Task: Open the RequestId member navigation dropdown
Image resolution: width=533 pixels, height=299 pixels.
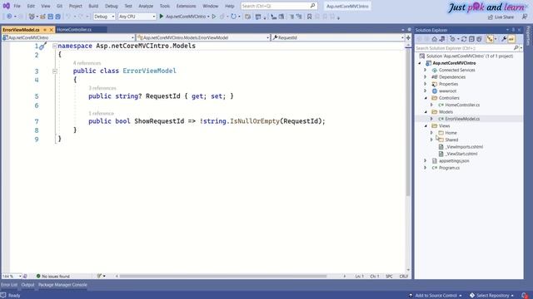Action: point(338,37)
